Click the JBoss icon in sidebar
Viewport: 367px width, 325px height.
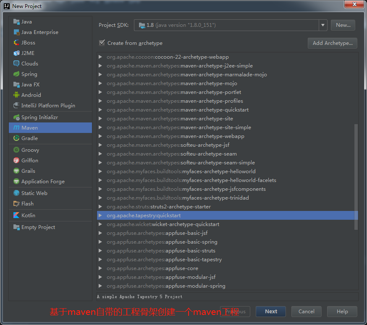pos(16,43)
